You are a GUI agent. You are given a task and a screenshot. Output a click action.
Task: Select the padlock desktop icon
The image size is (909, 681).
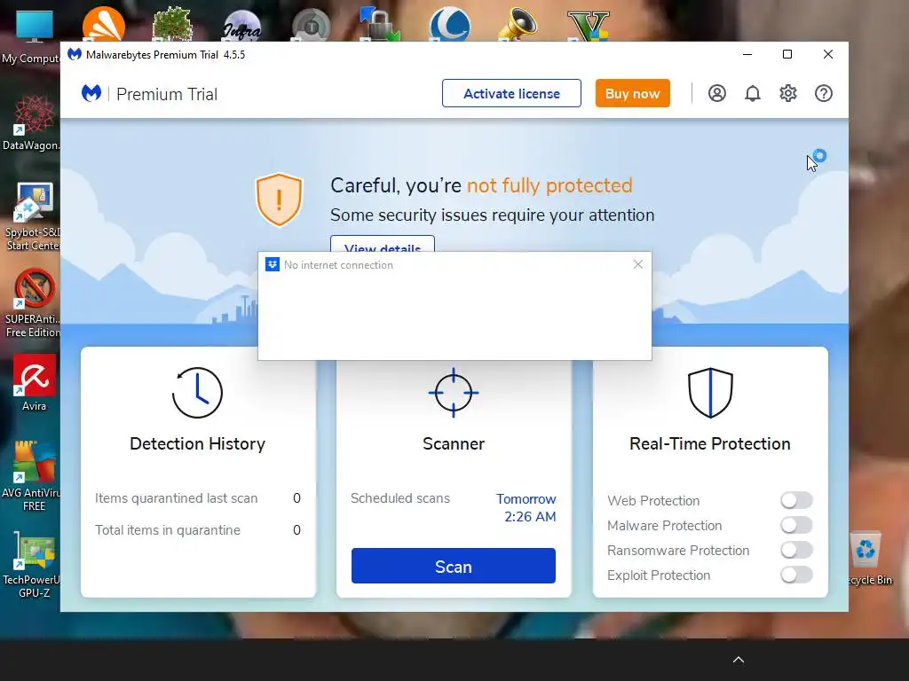pyautogui.click(x=378, y=24)
